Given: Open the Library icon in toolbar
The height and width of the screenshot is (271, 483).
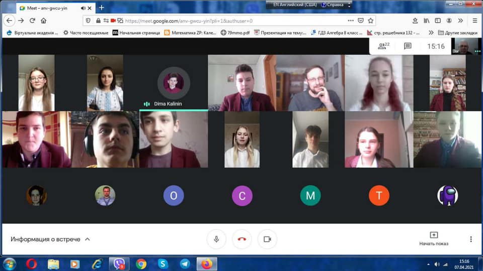Looking at the screenshot, I should [426, 21].
